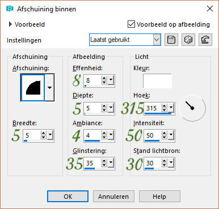Click the camera app icon in title bar
Viewport: 219px width, 209px height.
[x=10, y=8]
